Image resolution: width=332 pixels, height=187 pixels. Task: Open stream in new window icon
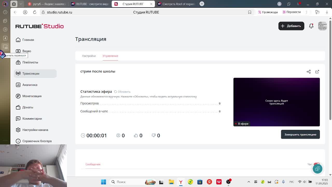pyautogui.click(x=317, y=72)
